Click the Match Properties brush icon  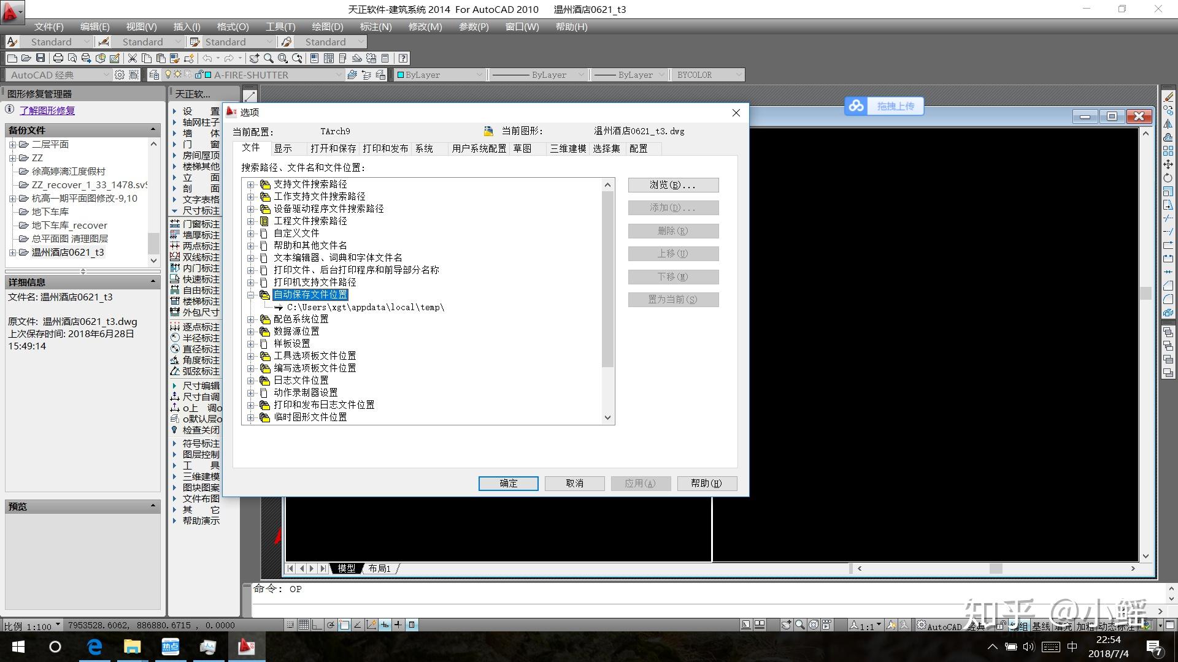(x=174, y=58)
